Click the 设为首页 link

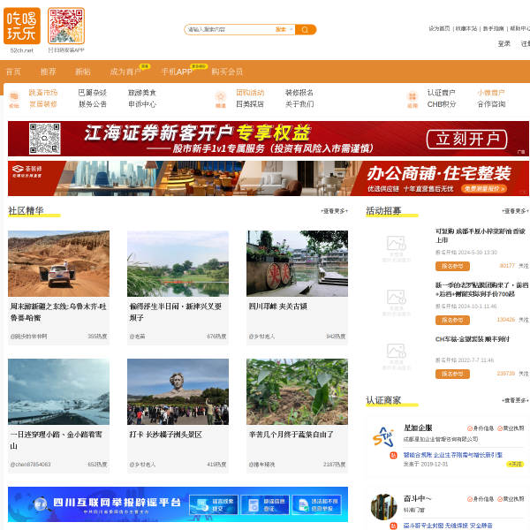439,29
